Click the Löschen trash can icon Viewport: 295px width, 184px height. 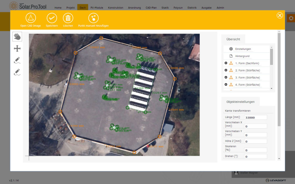point(68,18)
